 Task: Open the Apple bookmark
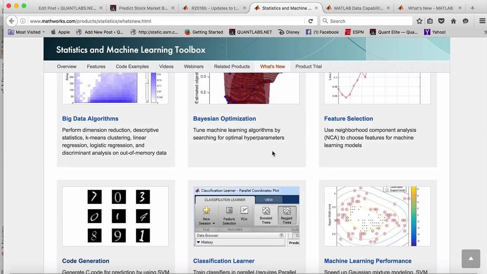tap(60, 32)
